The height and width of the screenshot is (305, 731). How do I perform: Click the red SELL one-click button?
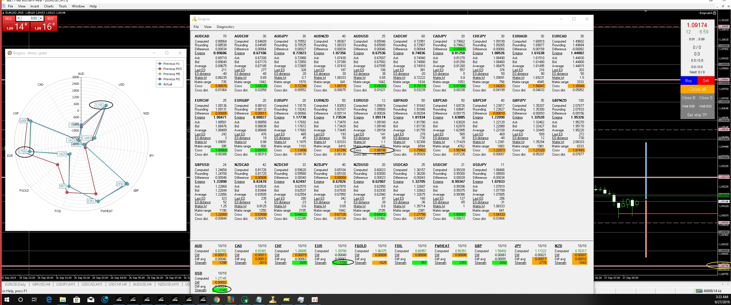[9, 18]
